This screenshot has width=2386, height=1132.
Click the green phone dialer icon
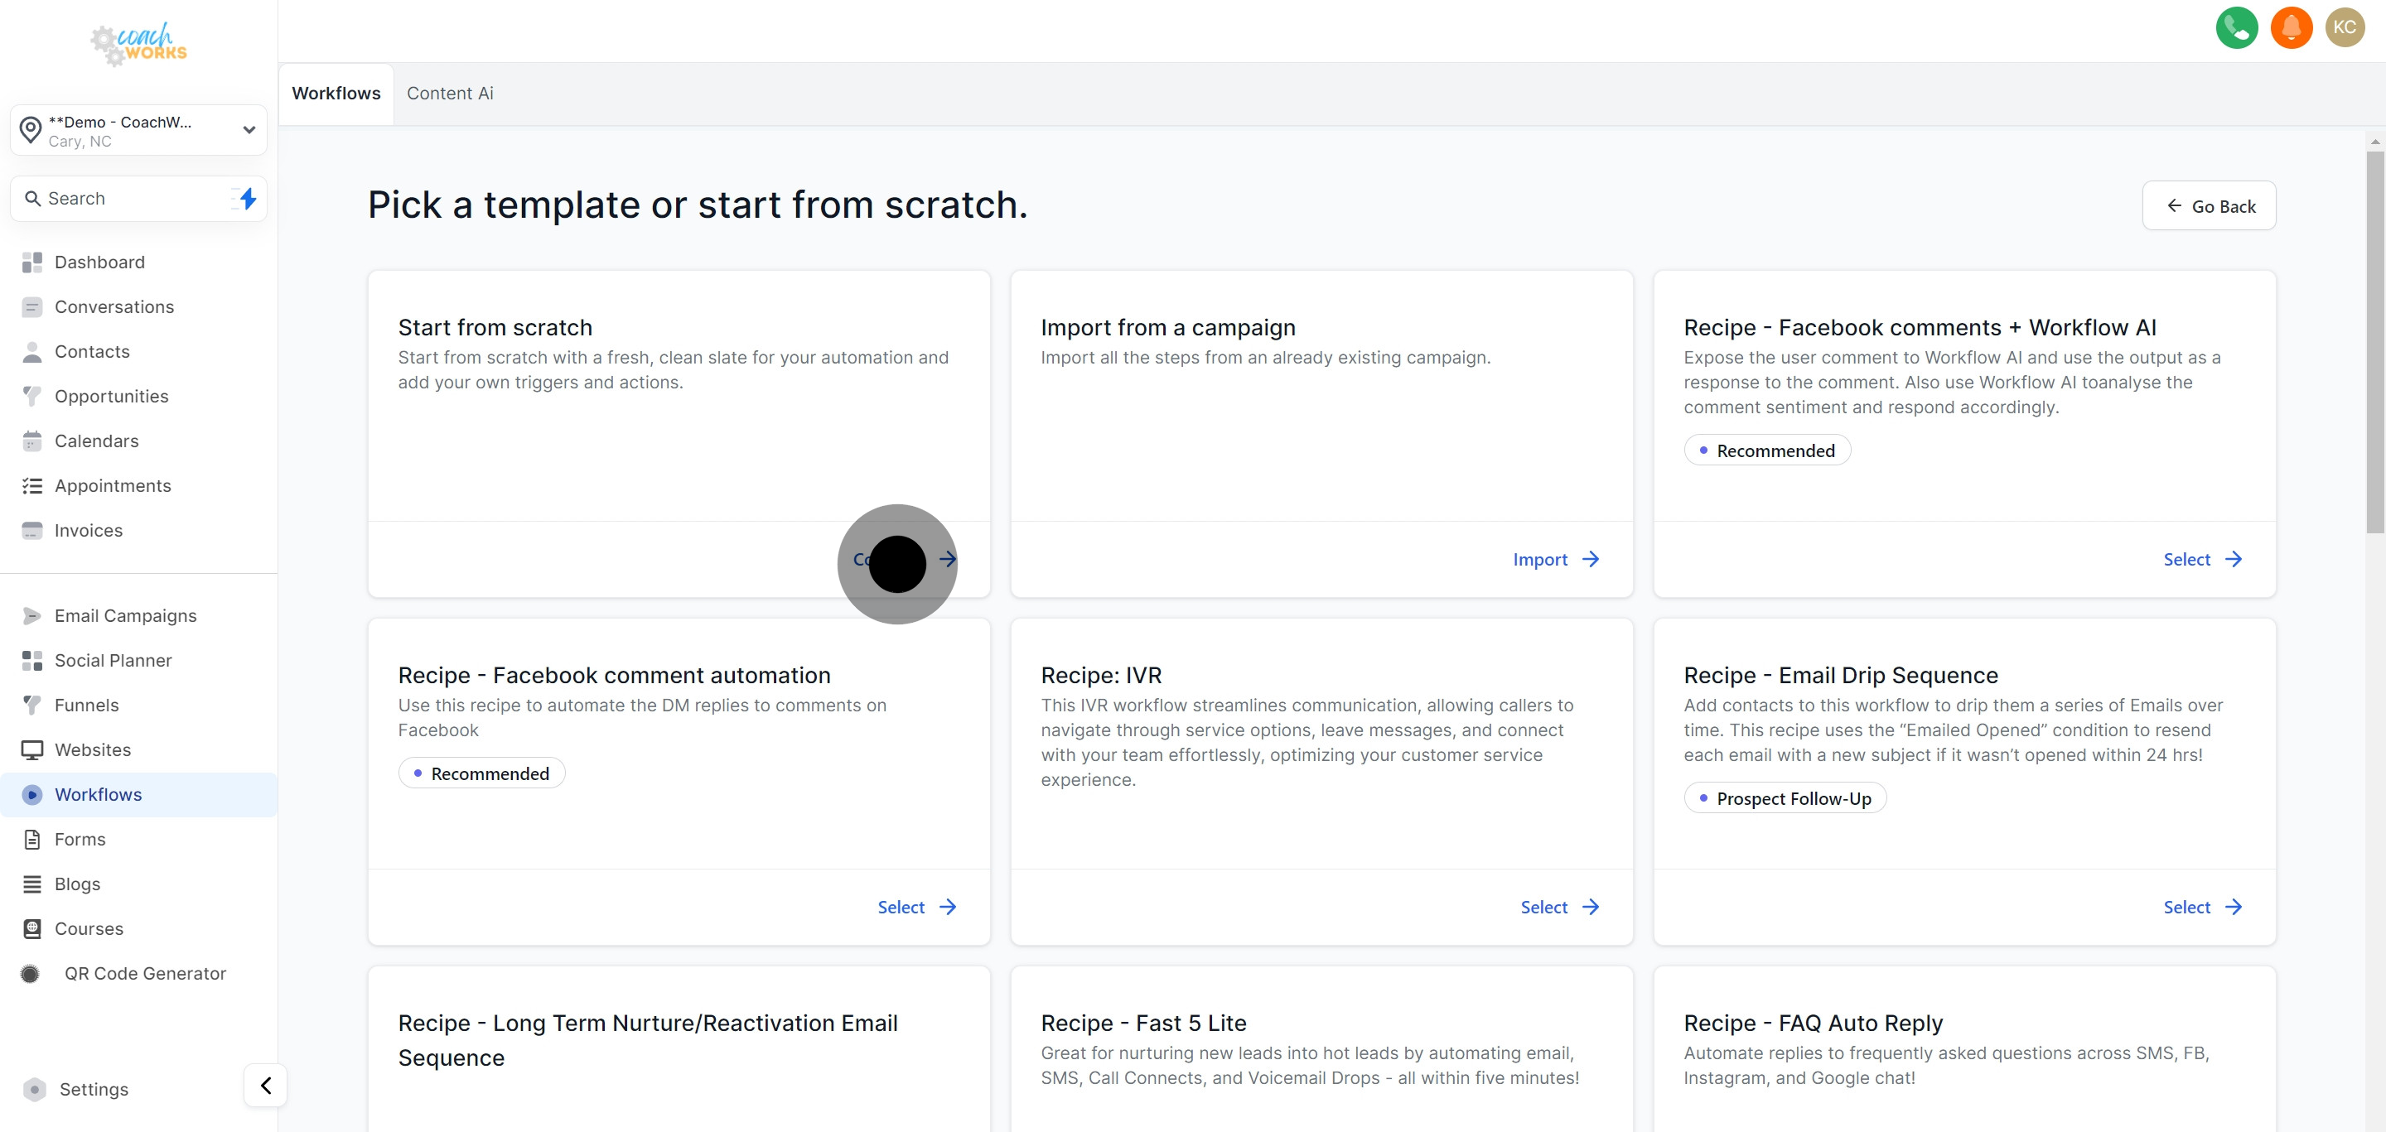coord(2236,26)
